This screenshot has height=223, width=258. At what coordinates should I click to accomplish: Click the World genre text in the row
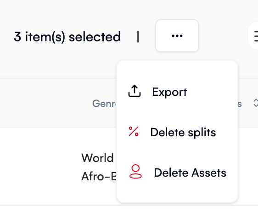coord(98,158)
